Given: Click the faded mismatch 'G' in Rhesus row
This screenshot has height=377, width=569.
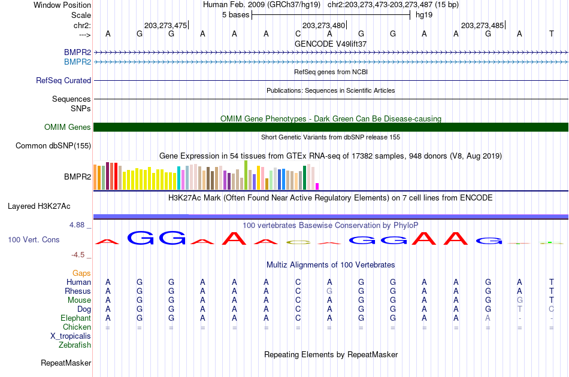Looking at the screenshot, I should click(x=329, y=291).
